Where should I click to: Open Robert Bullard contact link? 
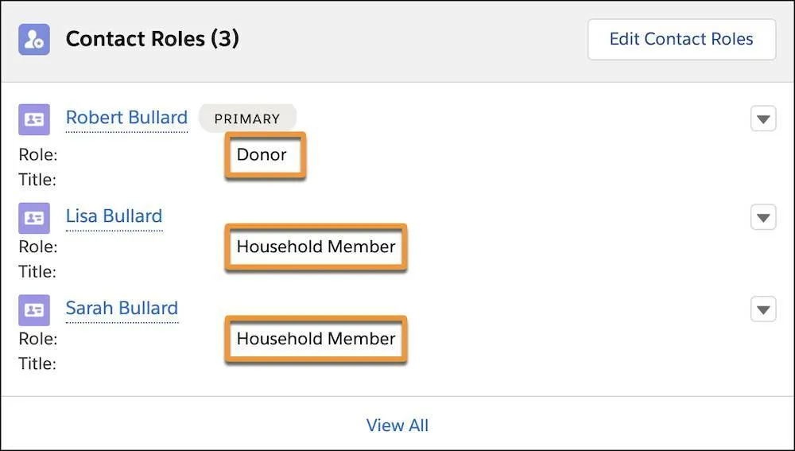click(x=126, y=118)
